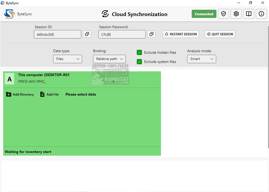Click the Add File document icon
The height and width of the screenshot is (192, 269).
click(42, 94)
